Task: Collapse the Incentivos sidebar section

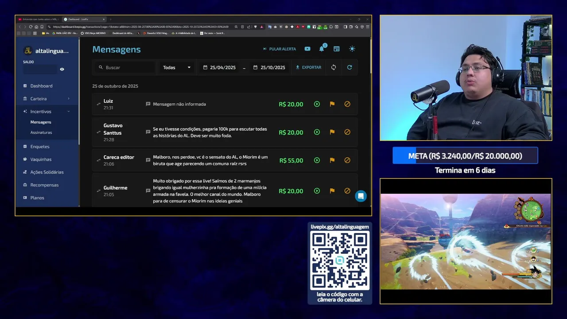Action: (47, 112)
